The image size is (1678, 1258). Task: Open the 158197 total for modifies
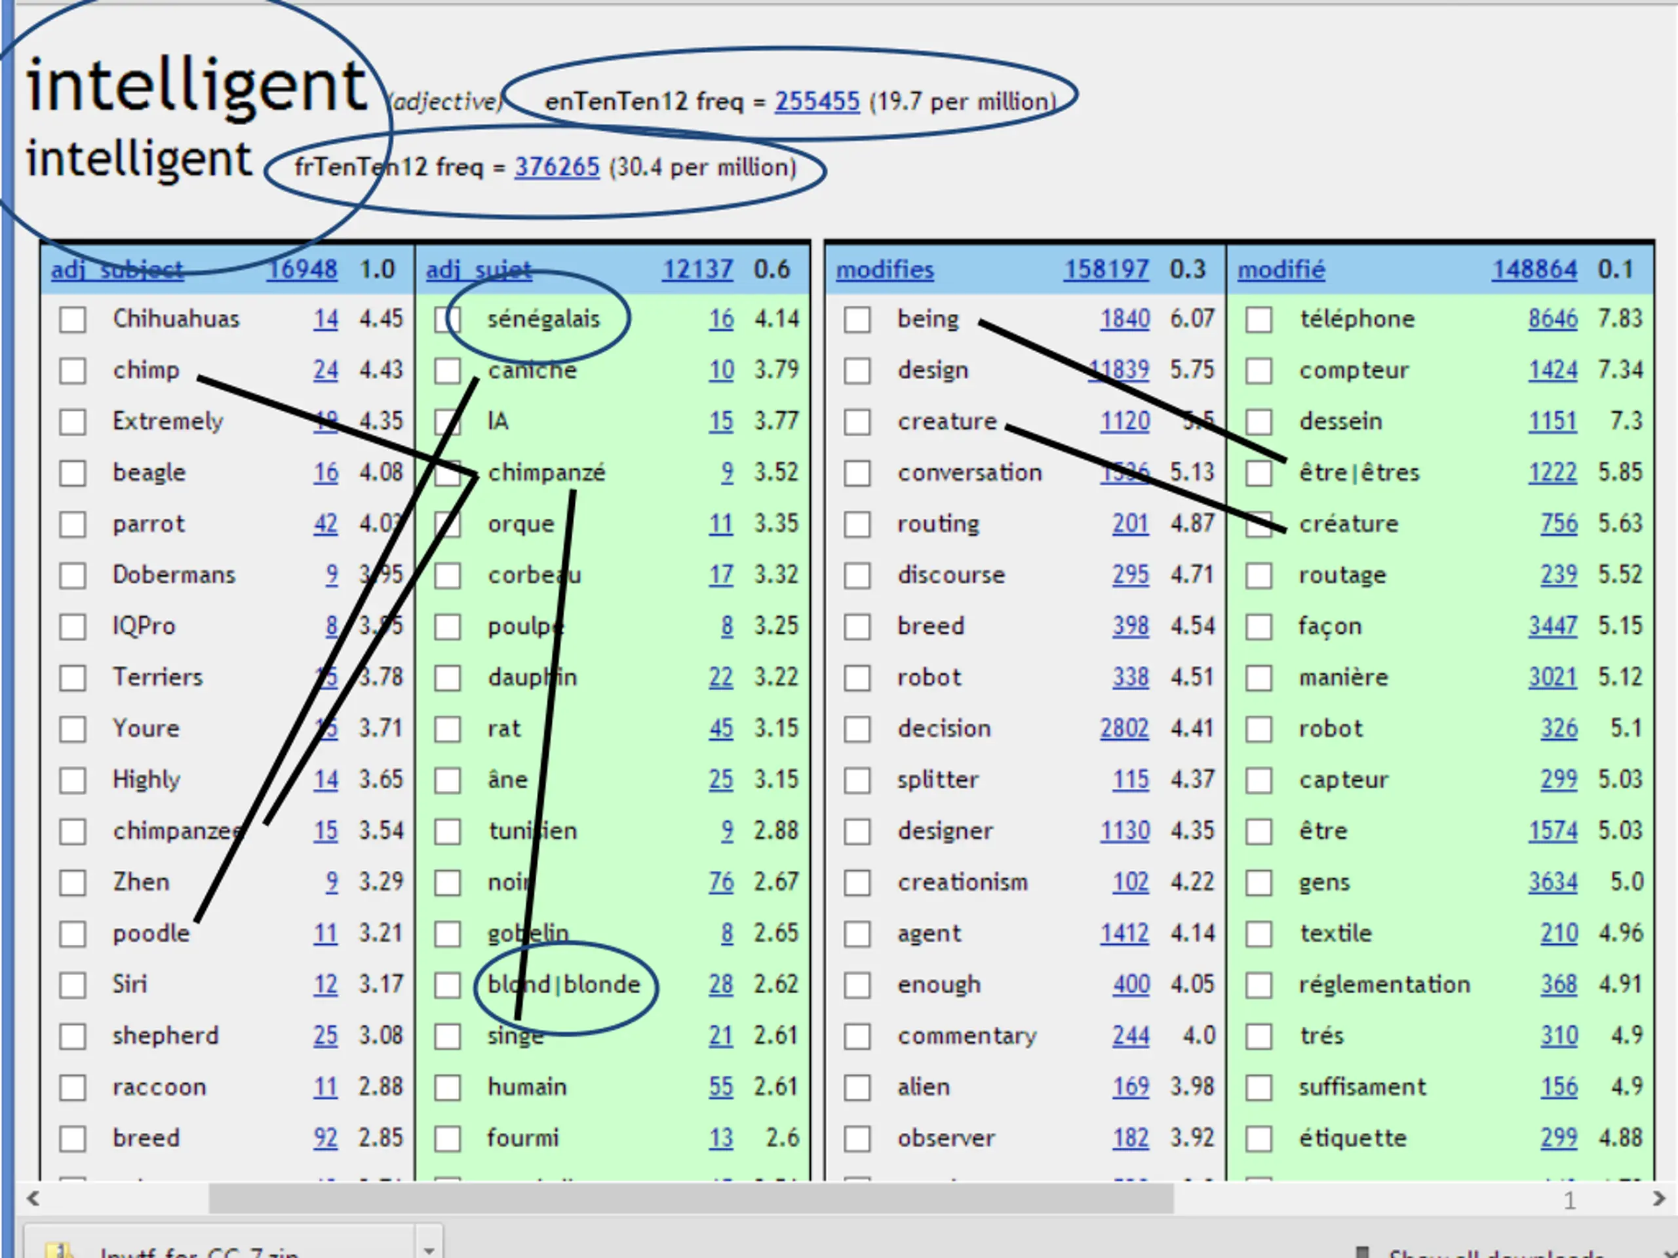point(1106,270)
